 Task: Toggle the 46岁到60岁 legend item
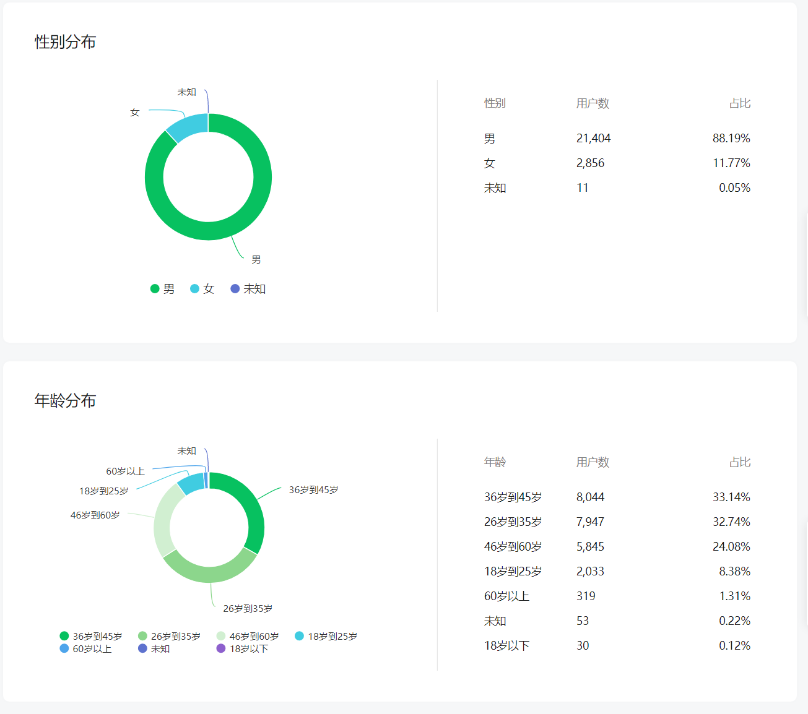tap(248, 636)
